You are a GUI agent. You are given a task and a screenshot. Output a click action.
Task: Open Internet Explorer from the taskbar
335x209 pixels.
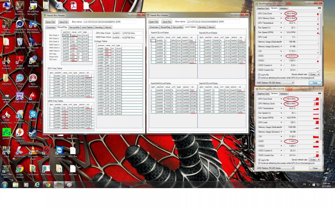[37, 184]
